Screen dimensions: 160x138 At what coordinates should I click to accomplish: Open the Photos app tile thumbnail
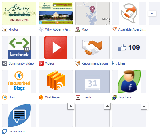coord(19,14)
